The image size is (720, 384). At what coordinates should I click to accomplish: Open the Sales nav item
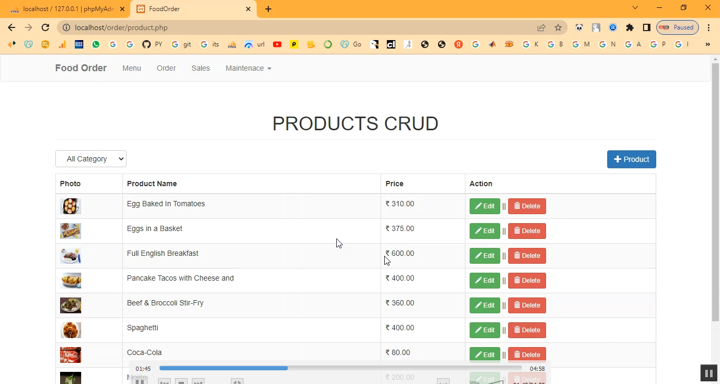coord(200,68)
